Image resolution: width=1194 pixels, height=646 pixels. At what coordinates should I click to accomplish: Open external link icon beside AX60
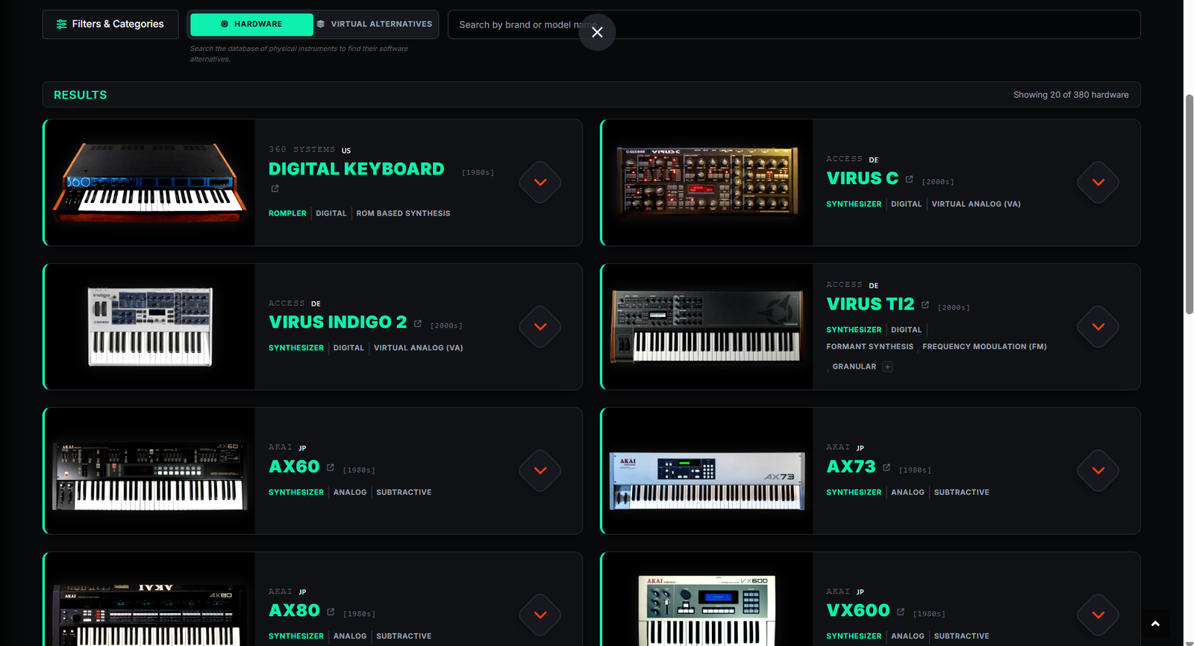pyautogui.click(x=331, y=468)
